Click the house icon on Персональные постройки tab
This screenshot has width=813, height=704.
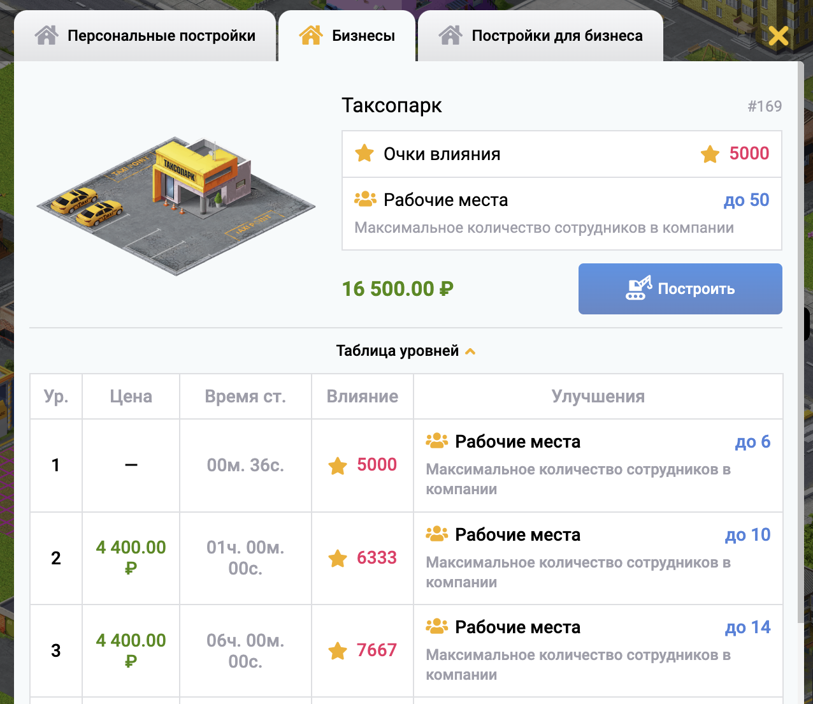click(47, 35)
